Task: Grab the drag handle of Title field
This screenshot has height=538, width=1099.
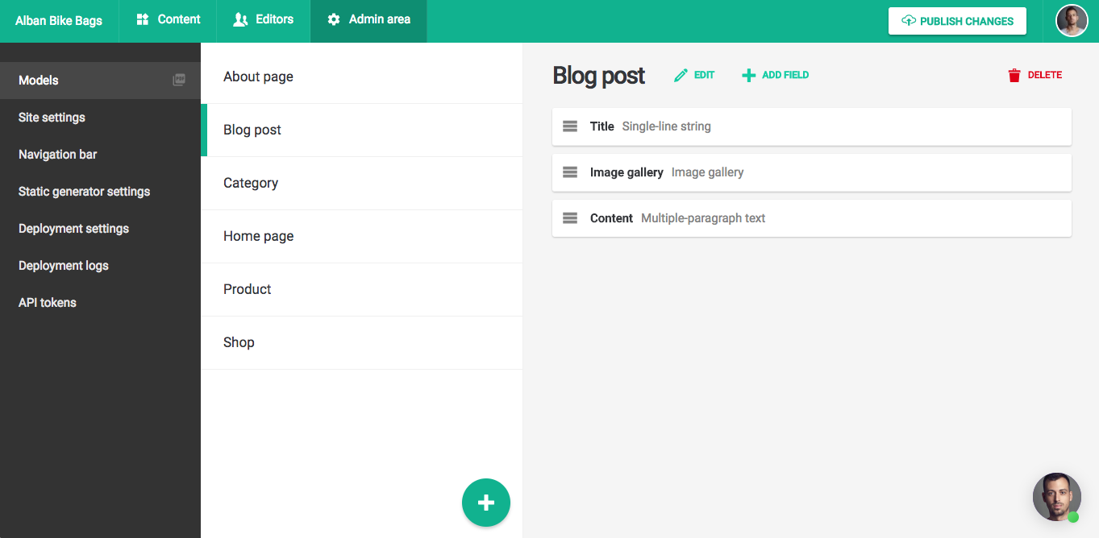Action: [x=570, y=126]
